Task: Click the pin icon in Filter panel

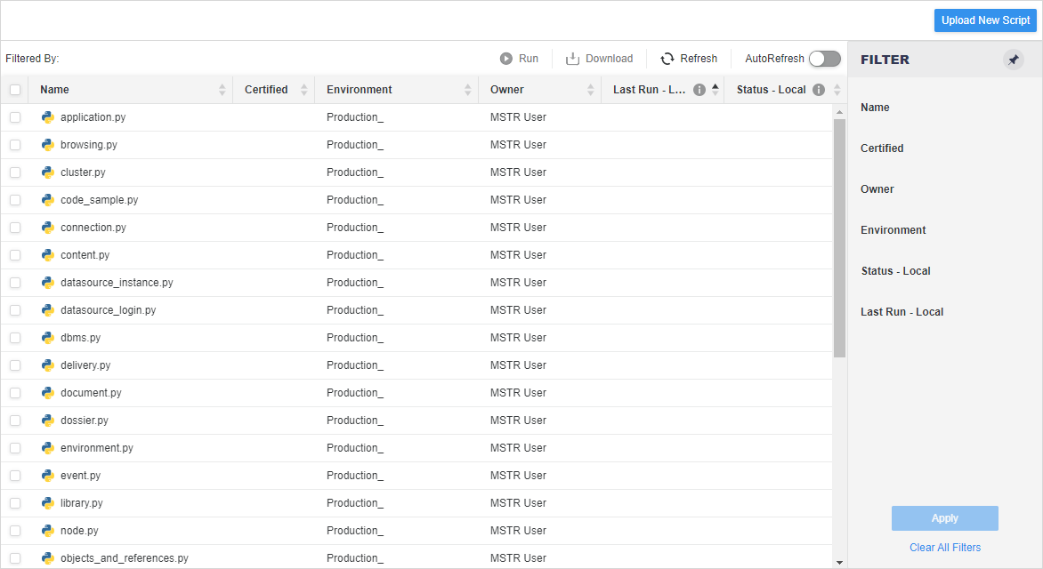Action: (x=1013, y=60)
